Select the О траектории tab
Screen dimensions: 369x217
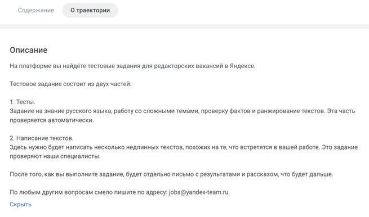tap(90, 10)
